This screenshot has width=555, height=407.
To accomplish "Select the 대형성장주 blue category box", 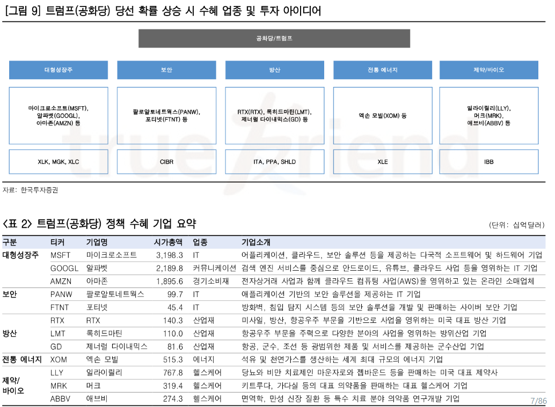I will [x=59, y=70].
